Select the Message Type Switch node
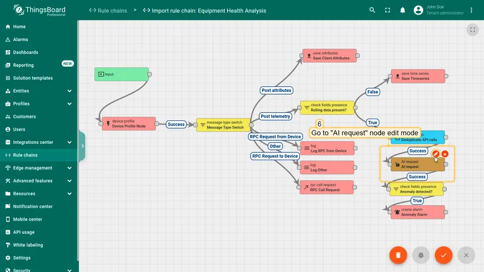484x272 pixels. 223,125
